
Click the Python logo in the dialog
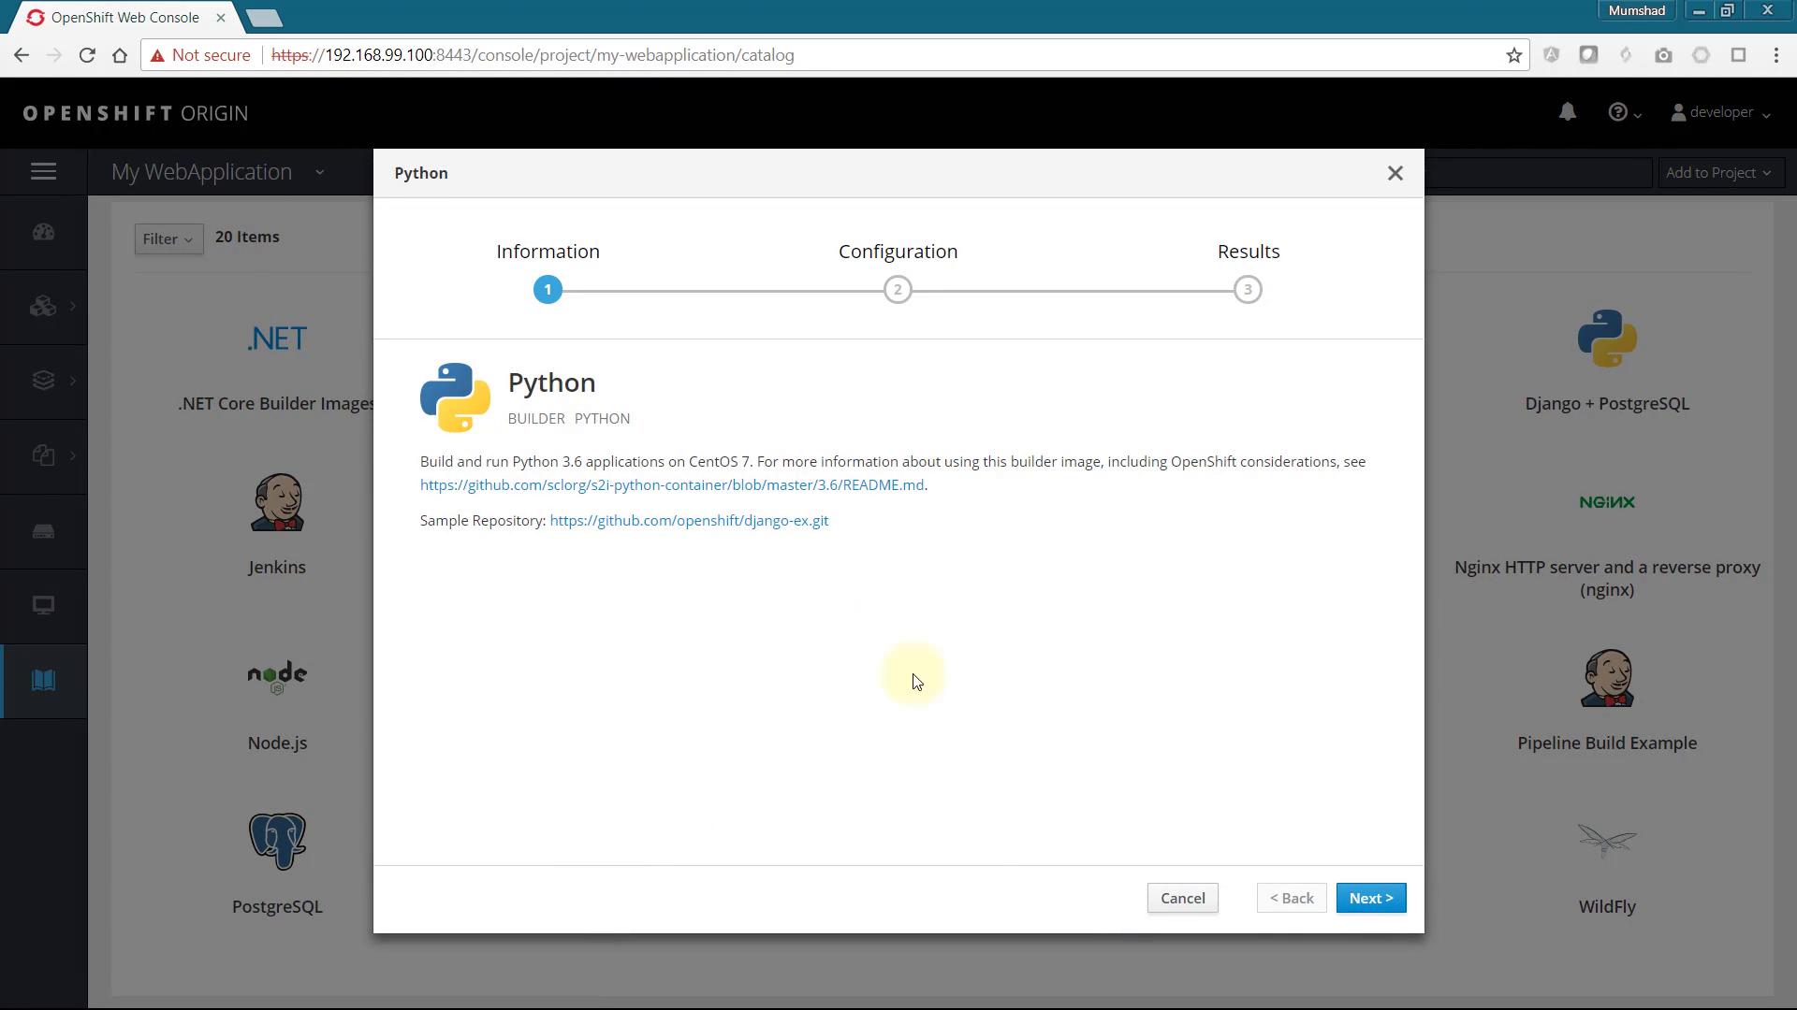tap(455, 397)
